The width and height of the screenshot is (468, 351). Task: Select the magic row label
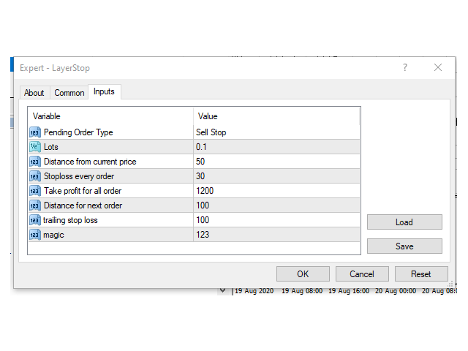(x=53, y=235)
